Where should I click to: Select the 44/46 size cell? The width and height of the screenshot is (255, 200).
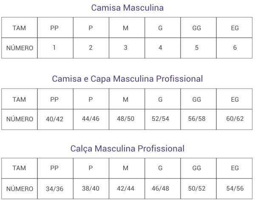coord(91,118)
